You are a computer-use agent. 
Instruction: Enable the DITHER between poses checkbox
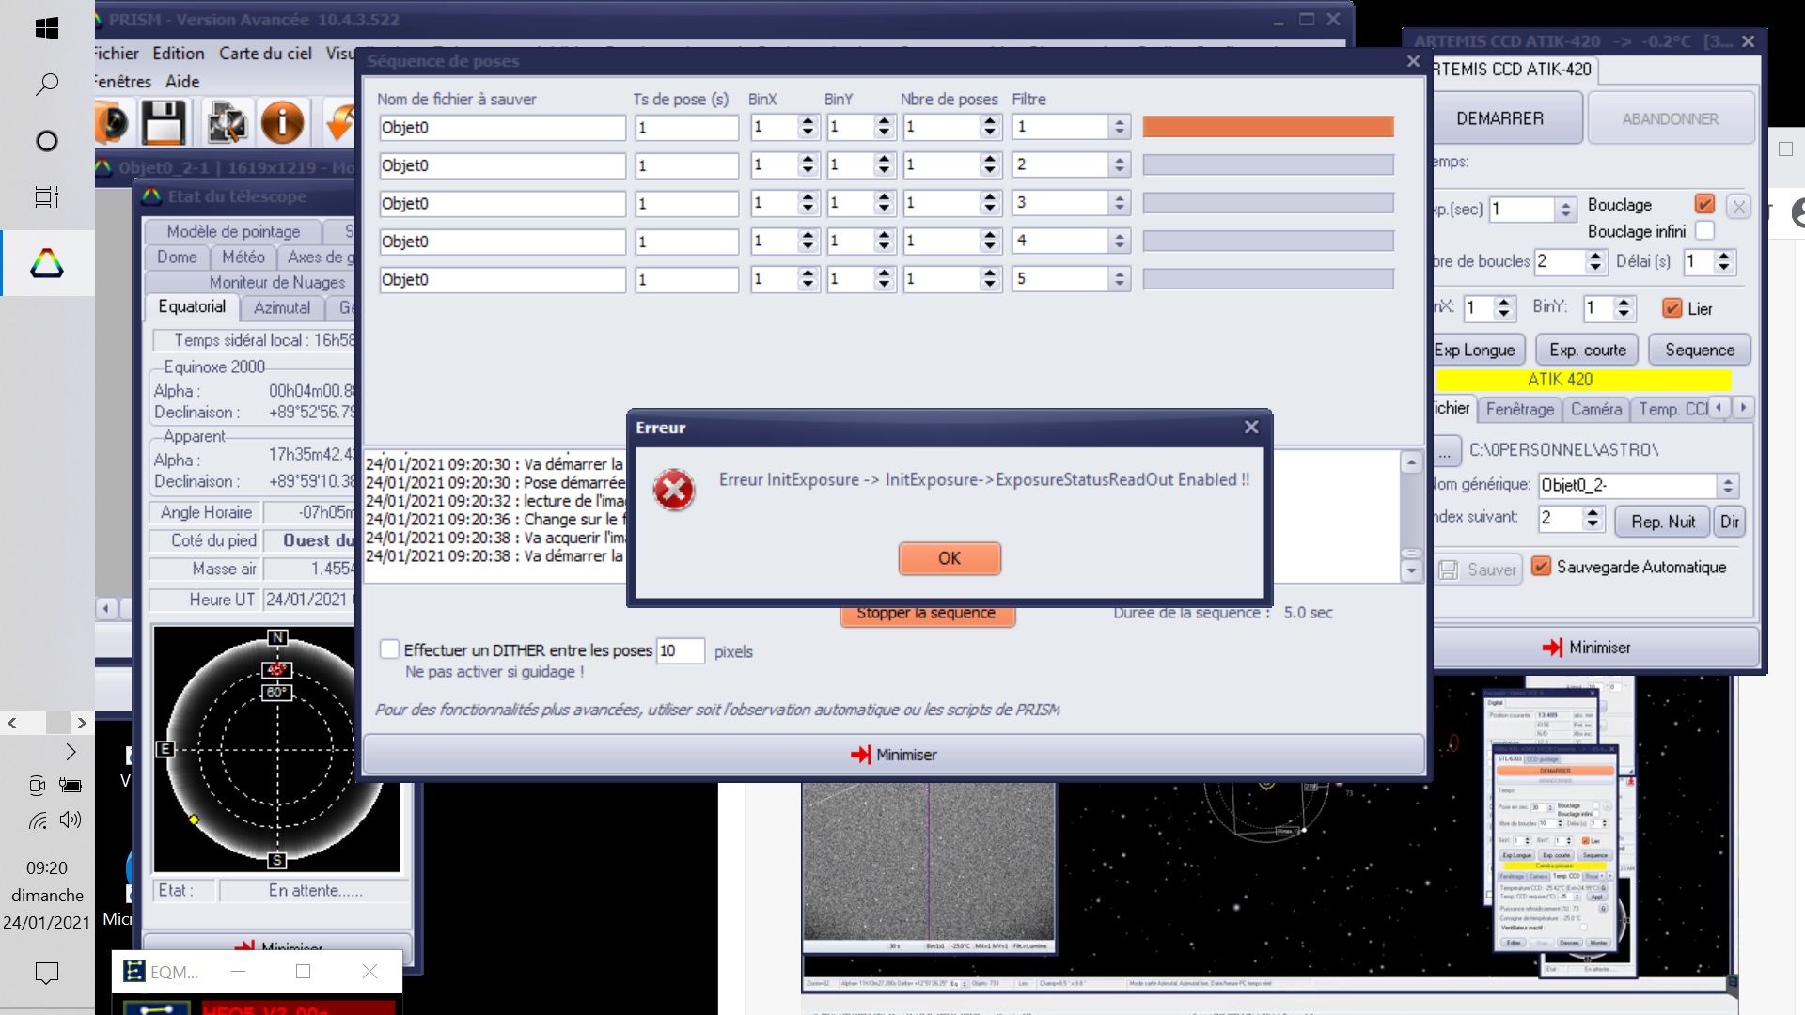pos(389,649)
